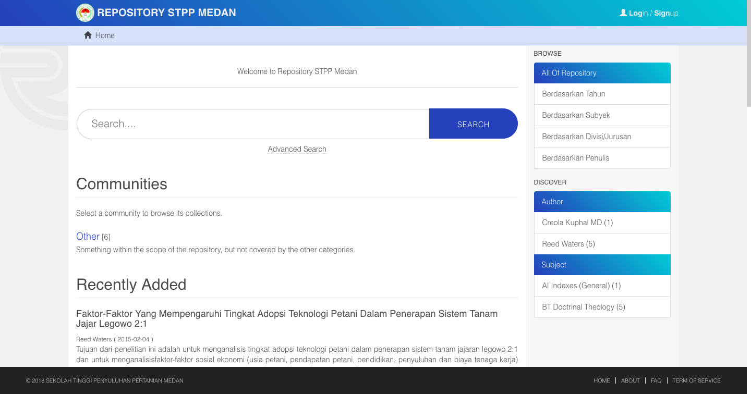Open FAQ link in footer
This screenshot has width=751, height=394.
pyautogui.click(x=656, y=380)
